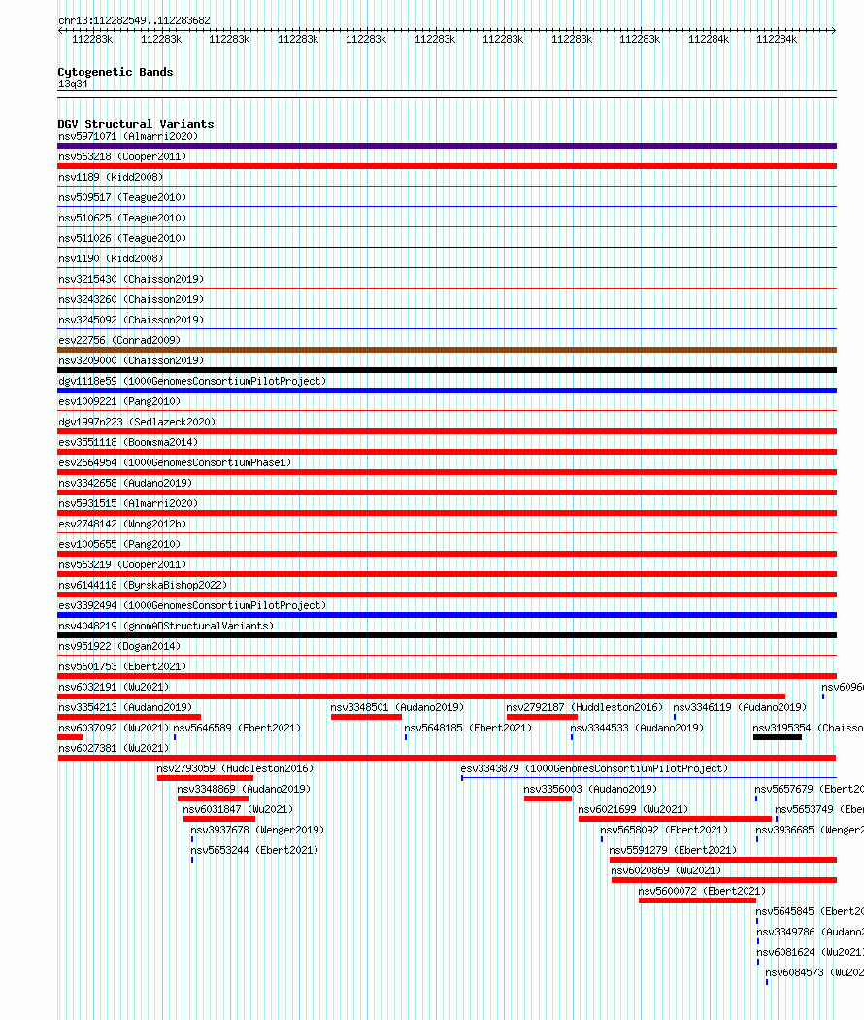Click nsv6027381 (Wu2021) label

pos(114,749)
